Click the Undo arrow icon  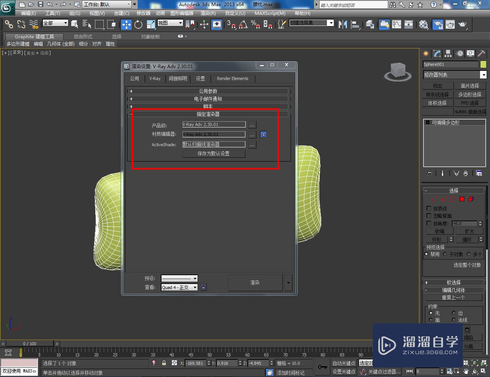[x=50, y=5]
